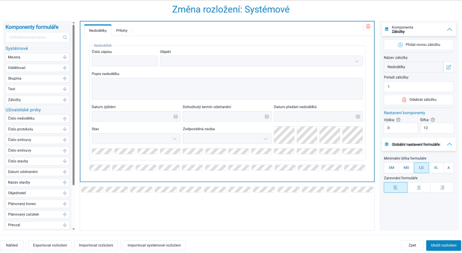This screenshot has height=253, width=462.
Task: Align form to the left
Action: [x=395, y=188]
